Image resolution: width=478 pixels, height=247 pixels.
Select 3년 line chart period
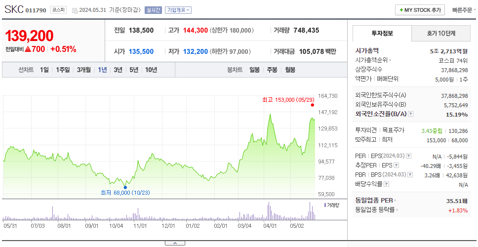click(x=118, y=70)
